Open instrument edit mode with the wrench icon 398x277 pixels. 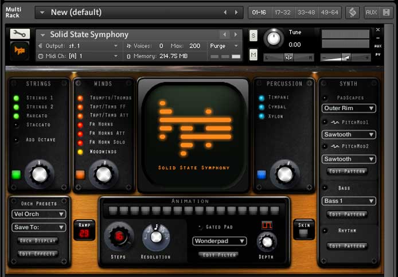point(20,34)
